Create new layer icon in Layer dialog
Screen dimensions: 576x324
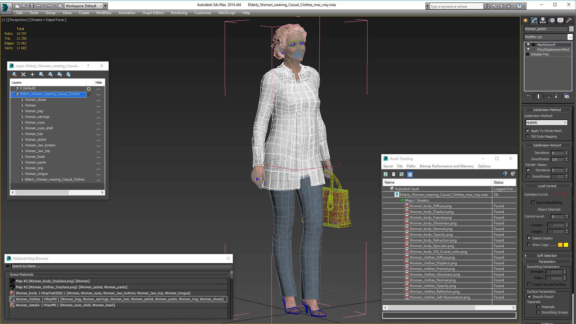tap(14, 74)
